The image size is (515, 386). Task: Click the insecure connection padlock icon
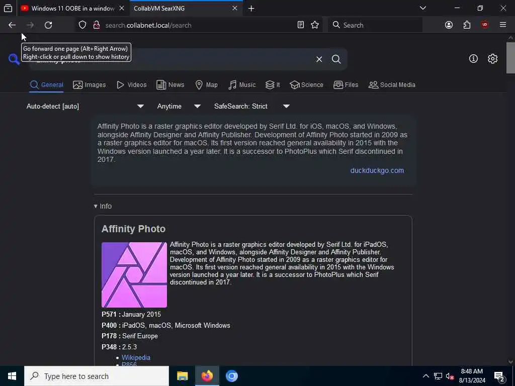click(97, 25)
